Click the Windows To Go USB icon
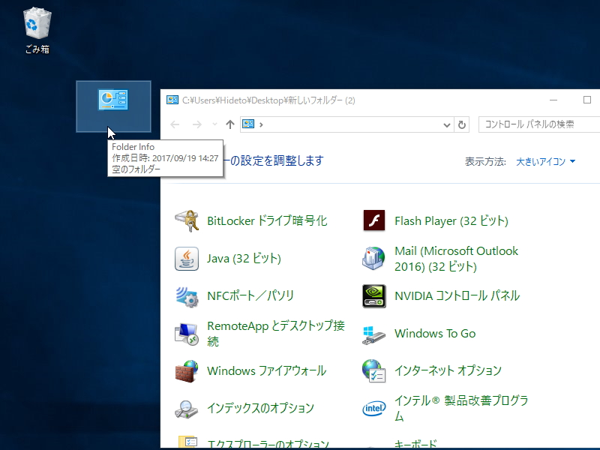The image size is (600, 450). 373,334
